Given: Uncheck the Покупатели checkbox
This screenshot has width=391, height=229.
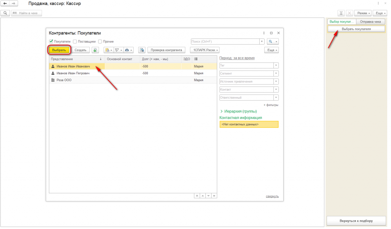Looking at the screenshot, I should (x=51, y=41).
